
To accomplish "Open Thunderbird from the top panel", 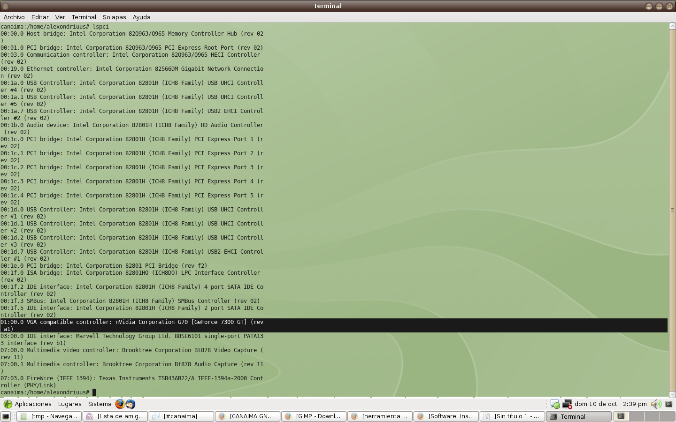I will [130, 404].
